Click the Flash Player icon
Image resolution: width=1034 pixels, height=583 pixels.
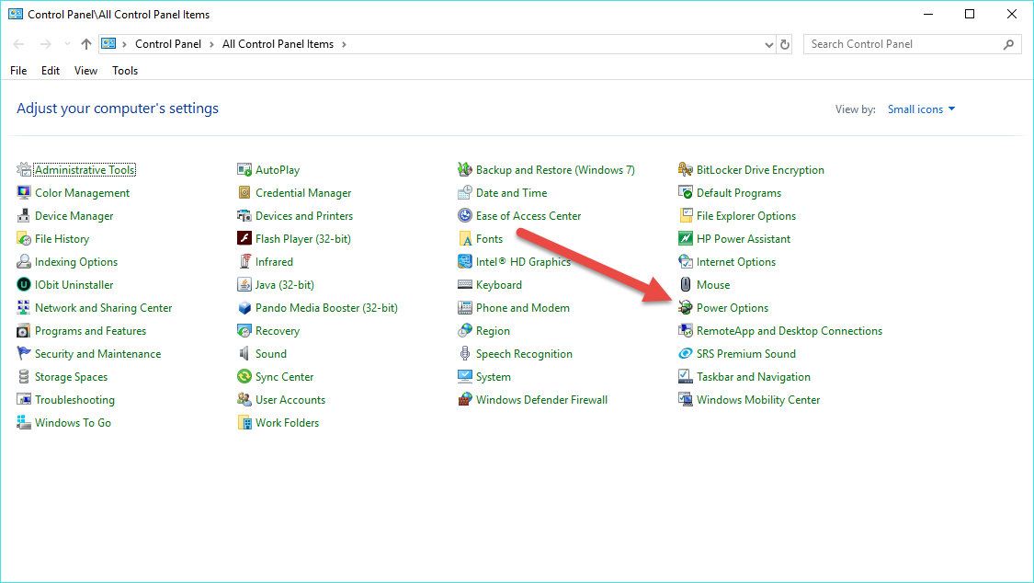[244, 239]
